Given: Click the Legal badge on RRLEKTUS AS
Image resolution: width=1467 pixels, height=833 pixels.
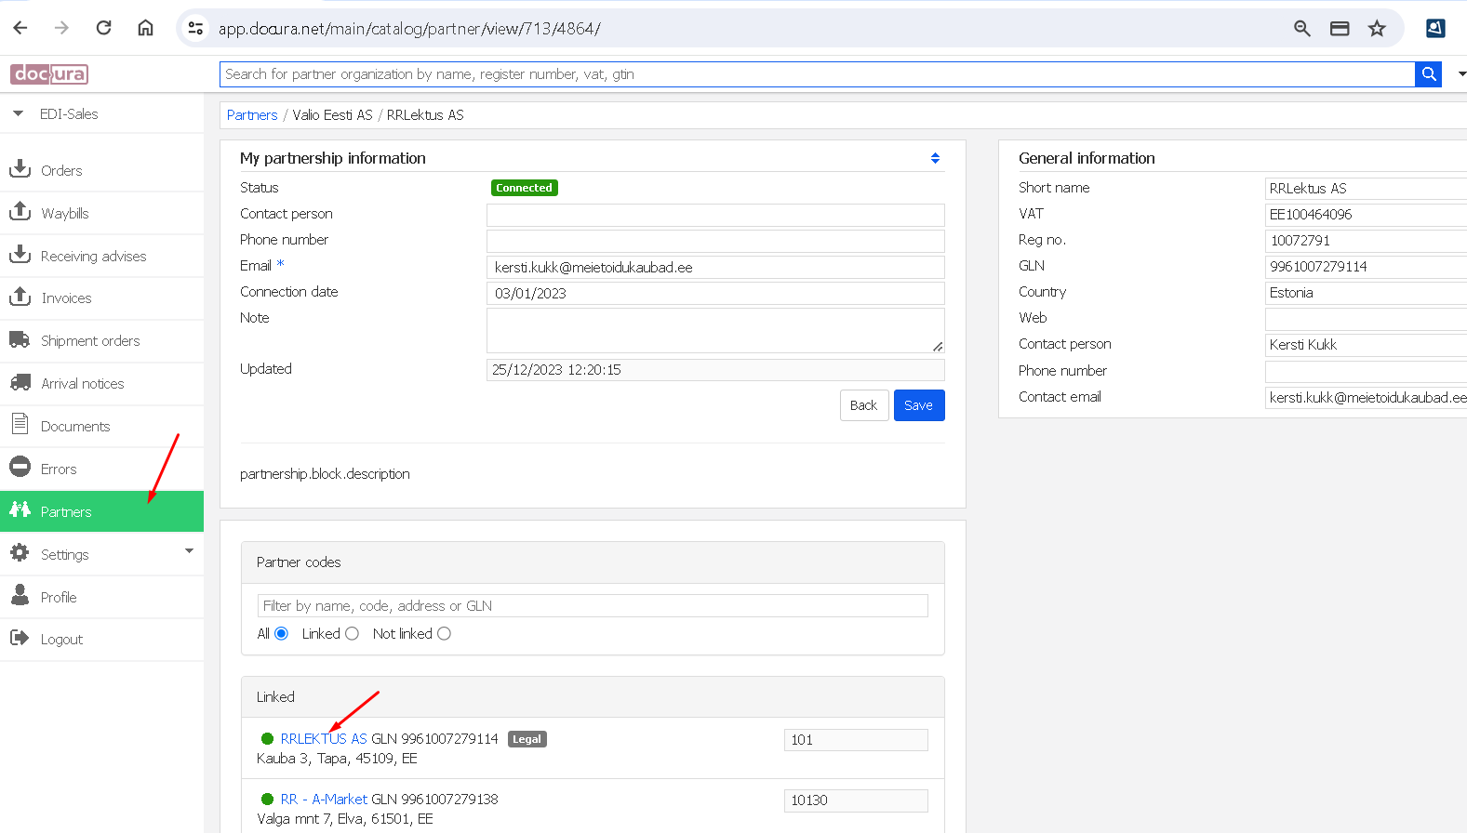Looking at the screenshot, I should (527, 739).
